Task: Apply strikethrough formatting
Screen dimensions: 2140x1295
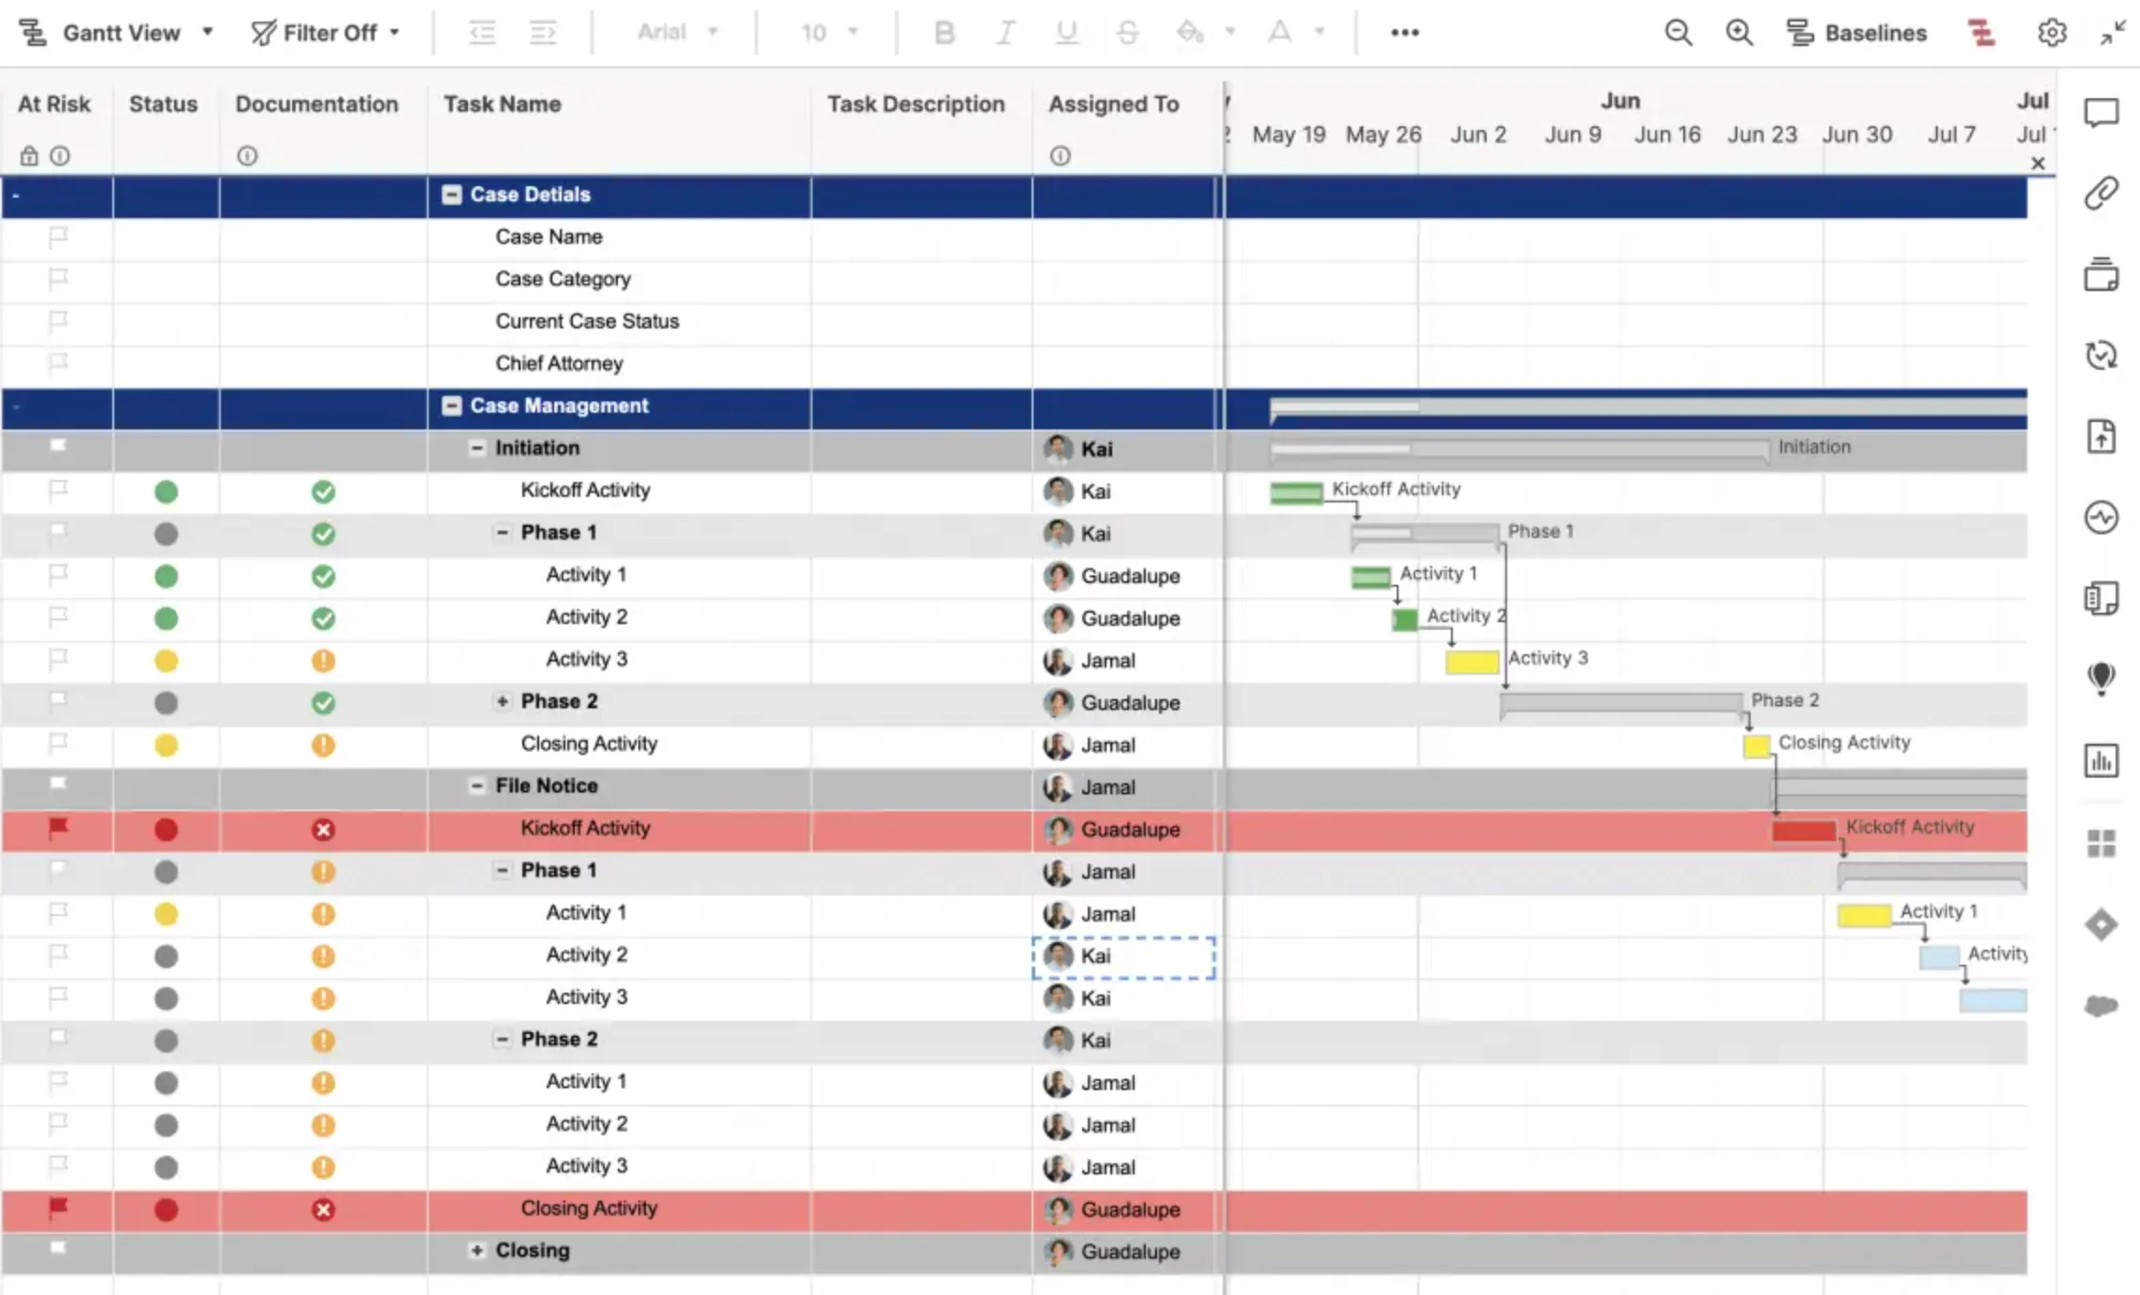Action: [1127, 32]
